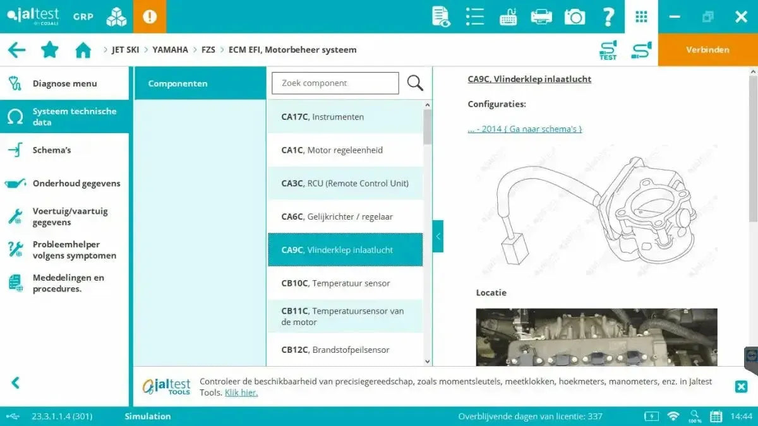
Task: Click the orange alert exclamation icon
Action: click(150, 16)
